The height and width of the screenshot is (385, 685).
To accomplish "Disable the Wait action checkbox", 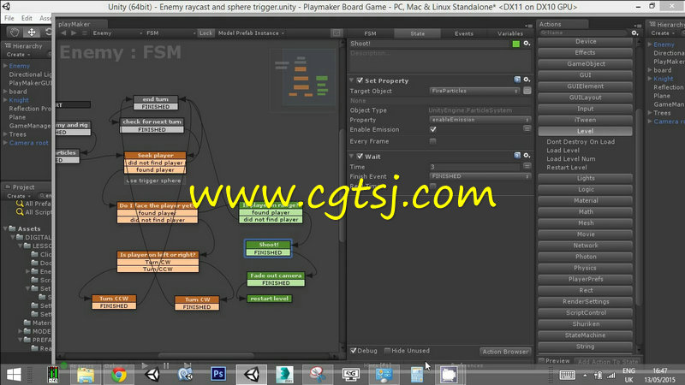I will 360,157.
